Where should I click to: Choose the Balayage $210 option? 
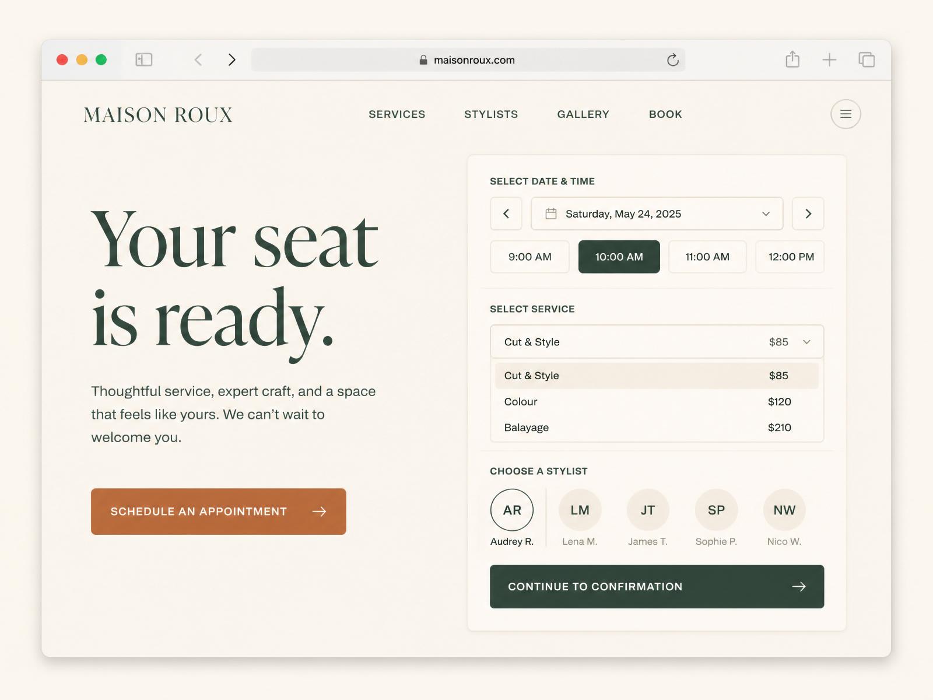click(x=657, y=427)
